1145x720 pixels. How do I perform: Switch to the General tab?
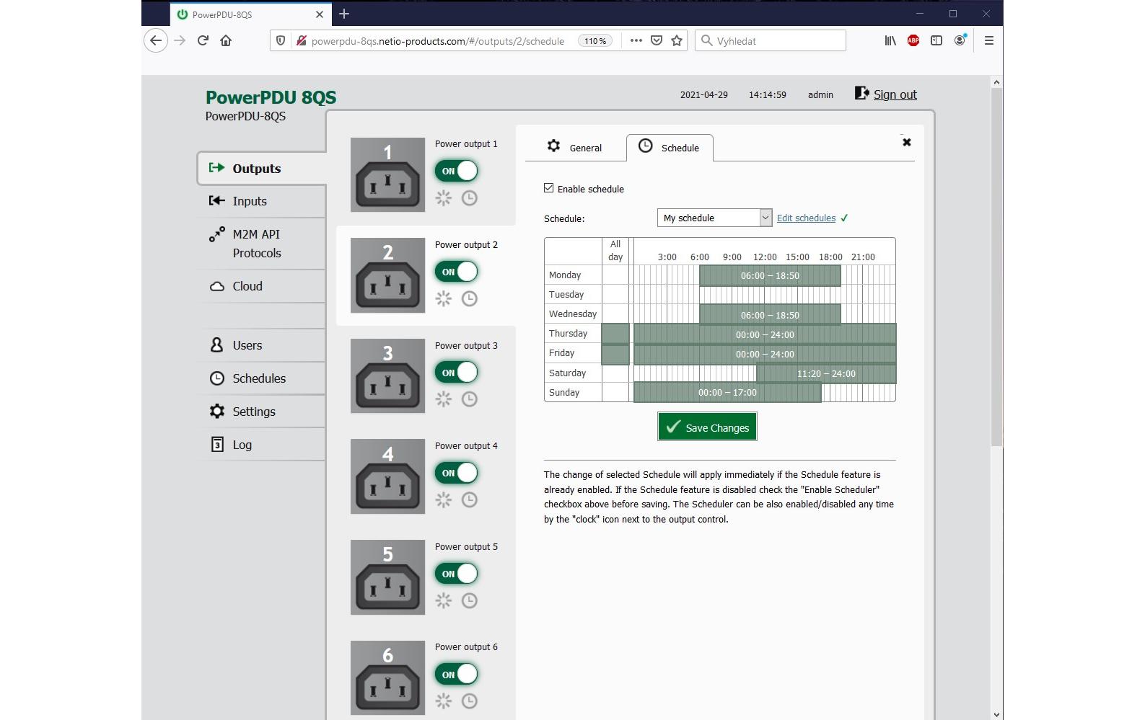[575, 147]
